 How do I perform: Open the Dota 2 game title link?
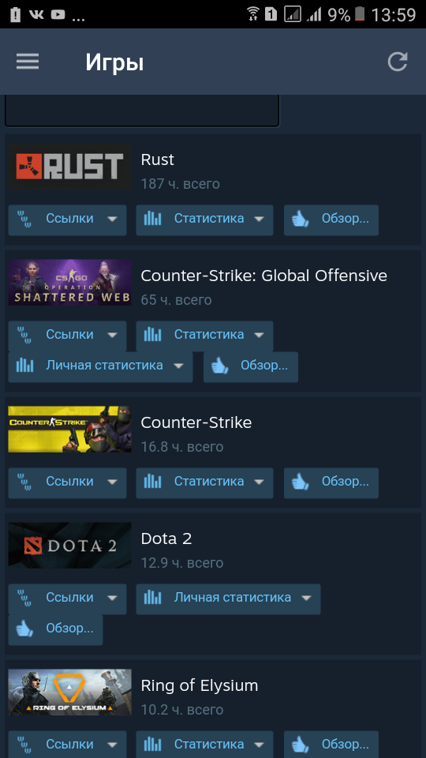pyautogui.click(x=166, y=538)
